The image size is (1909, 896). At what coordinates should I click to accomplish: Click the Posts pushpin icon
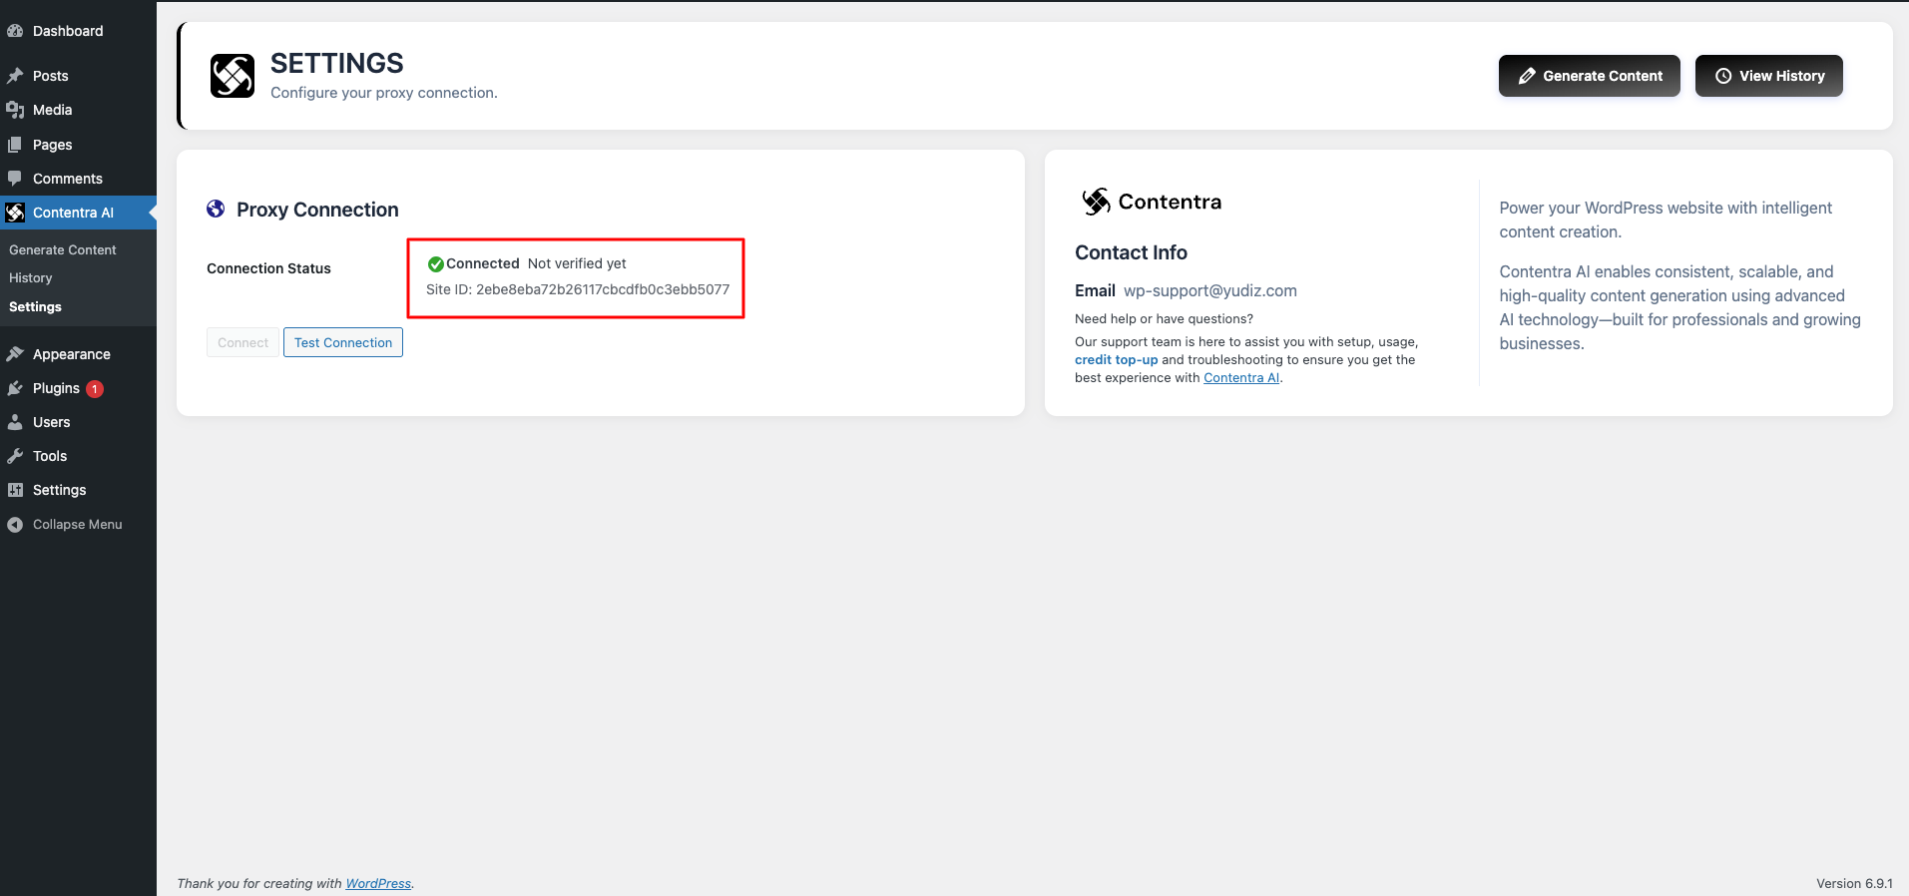tap(15, 76)
